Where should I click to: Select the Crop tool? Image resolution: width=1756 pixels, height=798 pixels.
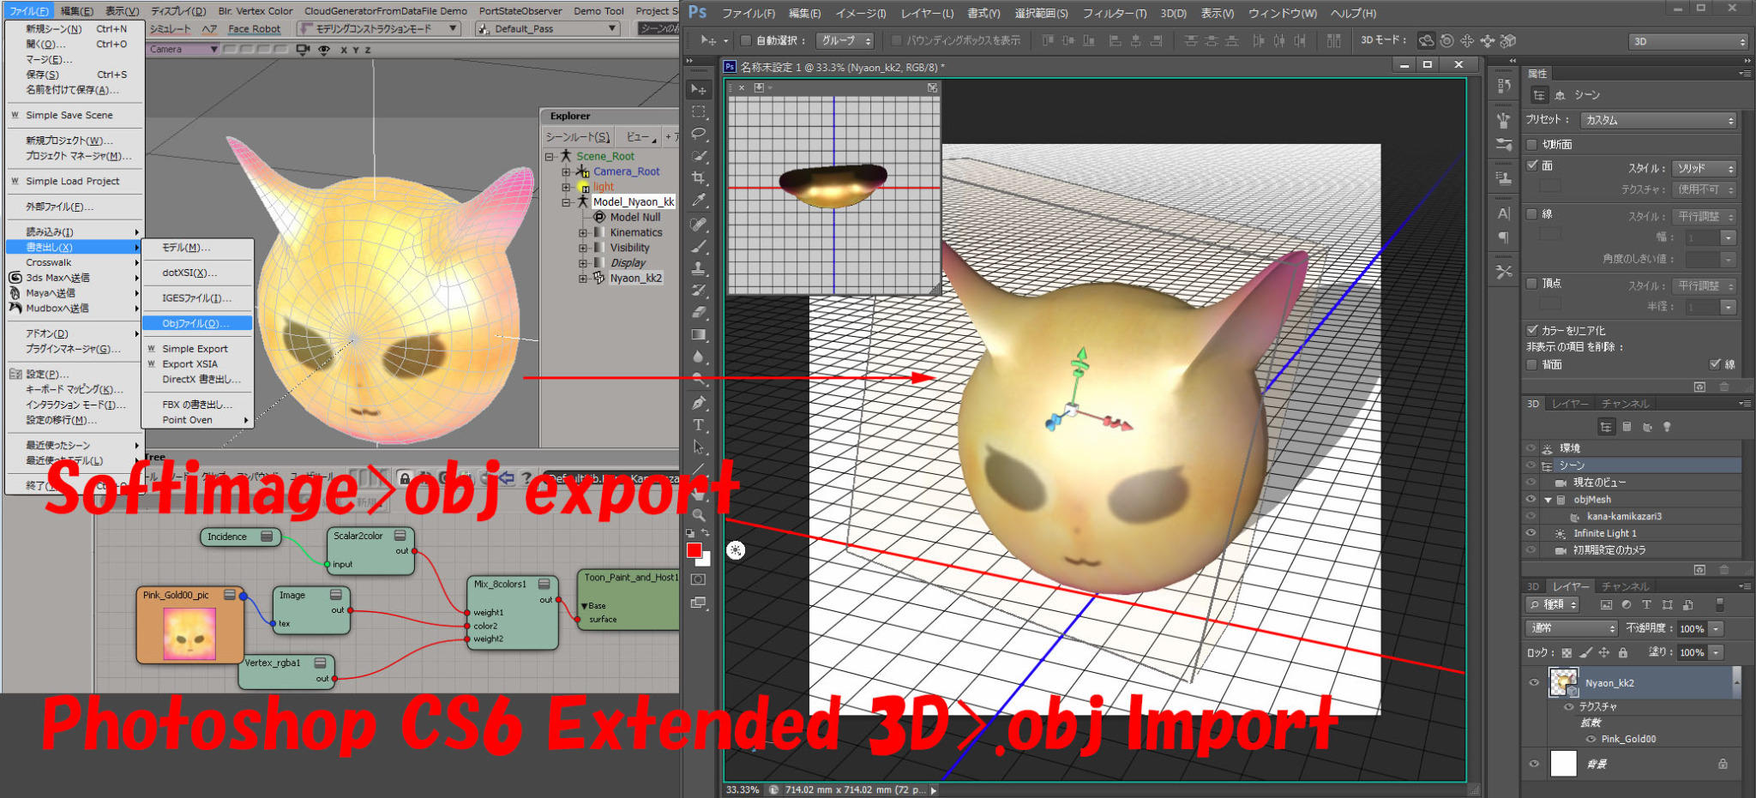[699, 178]
